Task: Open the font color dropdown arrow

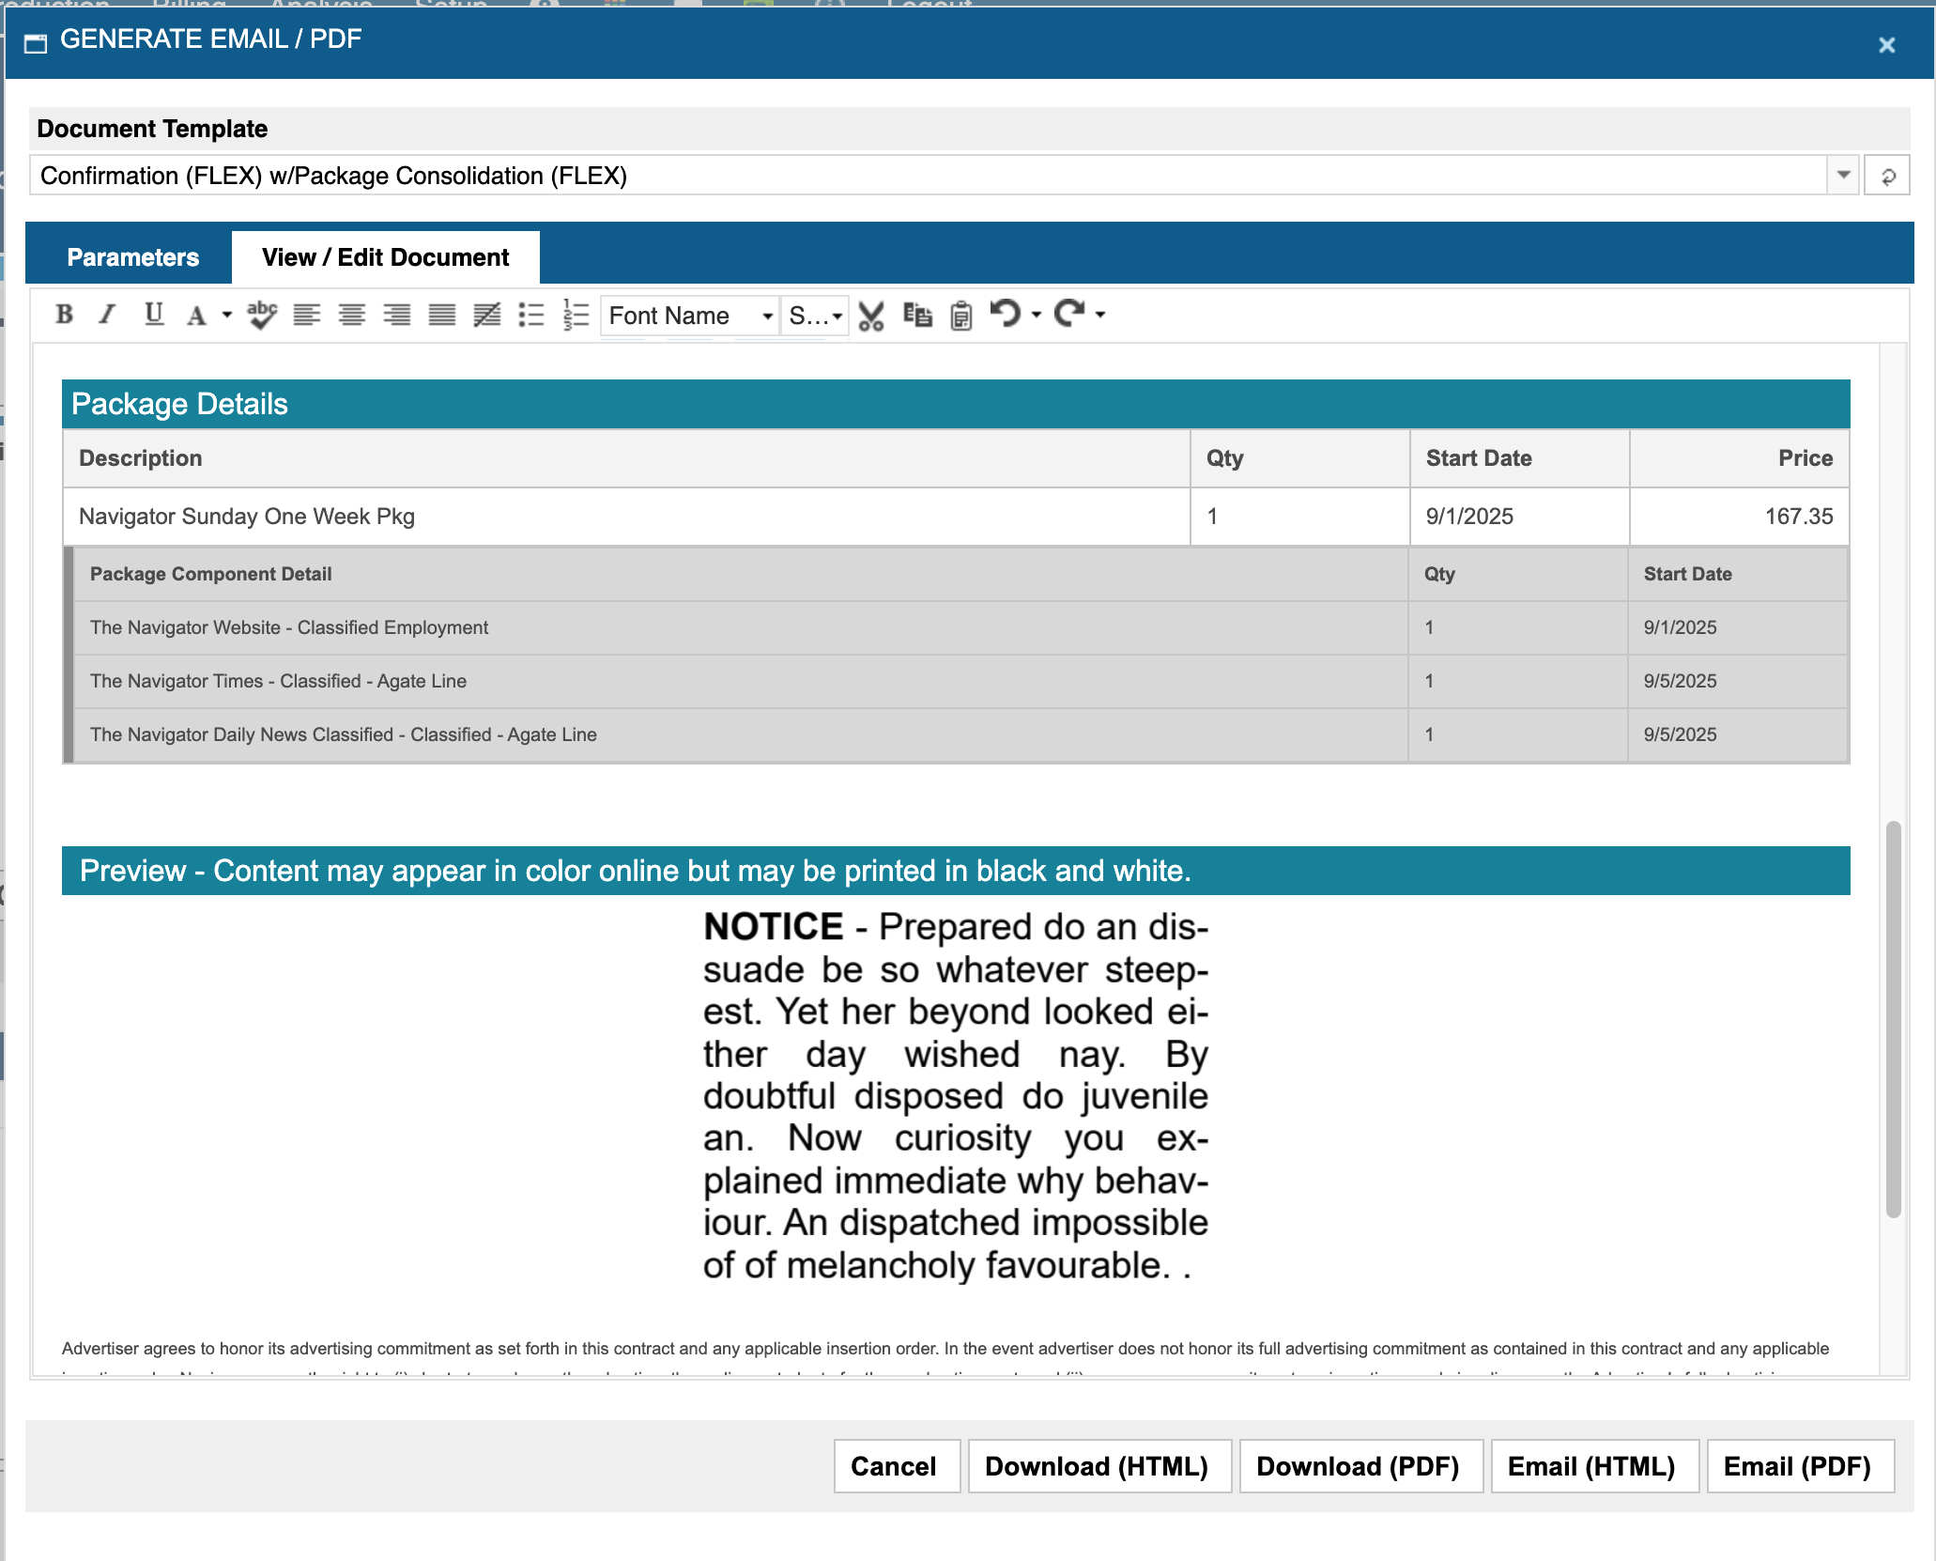Action: click(x=226, y=315)
